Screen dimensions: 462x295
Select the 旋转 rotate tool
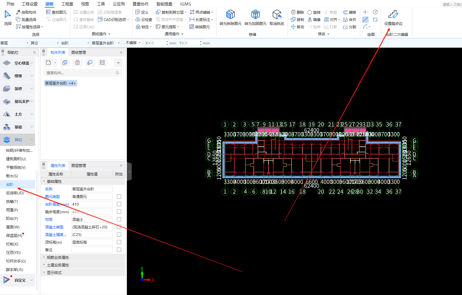(x=314, y=12)
